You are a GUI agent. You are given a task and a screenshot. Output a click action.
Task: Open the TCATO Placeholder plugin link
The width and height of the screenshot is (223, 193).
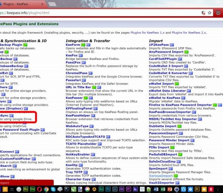click(x=81, y=144)
